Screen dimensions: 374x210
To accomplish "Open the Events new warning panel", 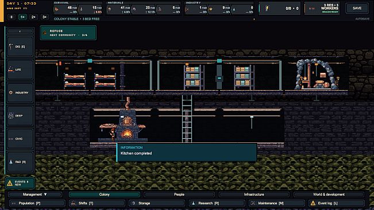I will pyautogui.click(x=20, y=183).
